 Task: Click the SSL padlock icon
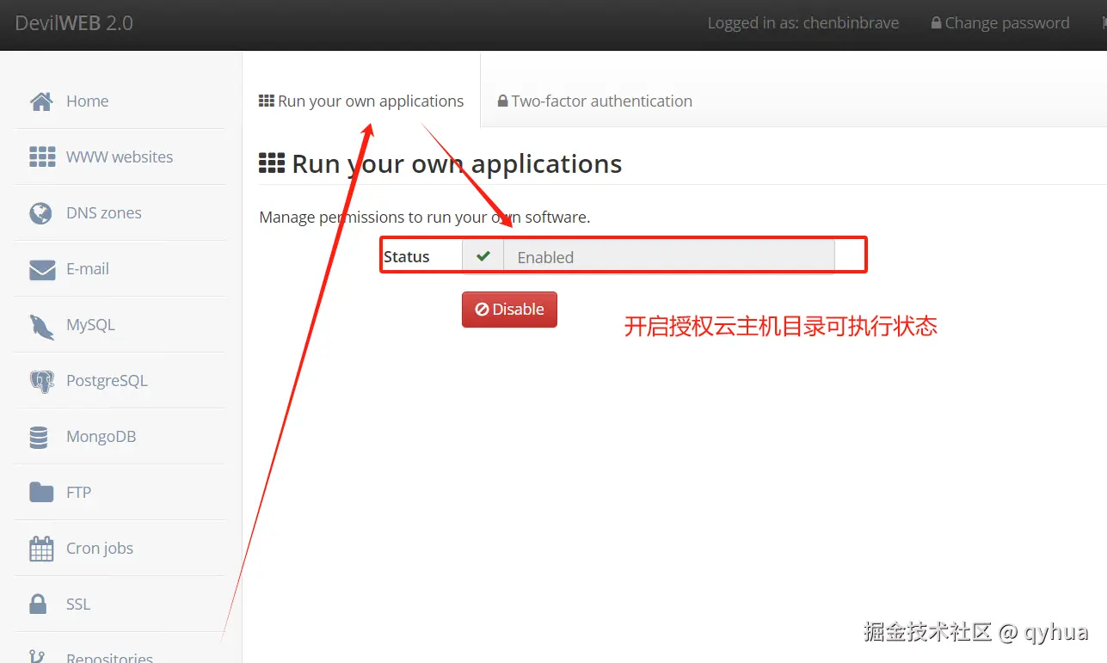point(38,604)
